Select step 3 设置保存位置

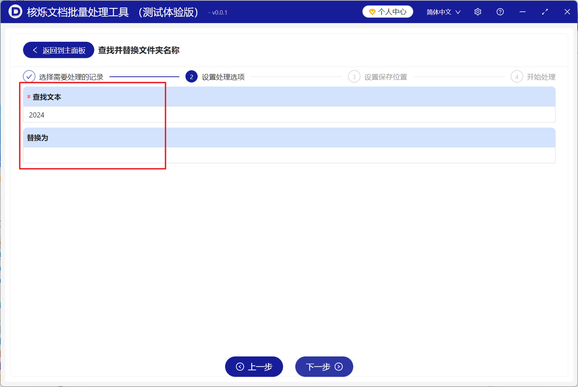point(378,77)
